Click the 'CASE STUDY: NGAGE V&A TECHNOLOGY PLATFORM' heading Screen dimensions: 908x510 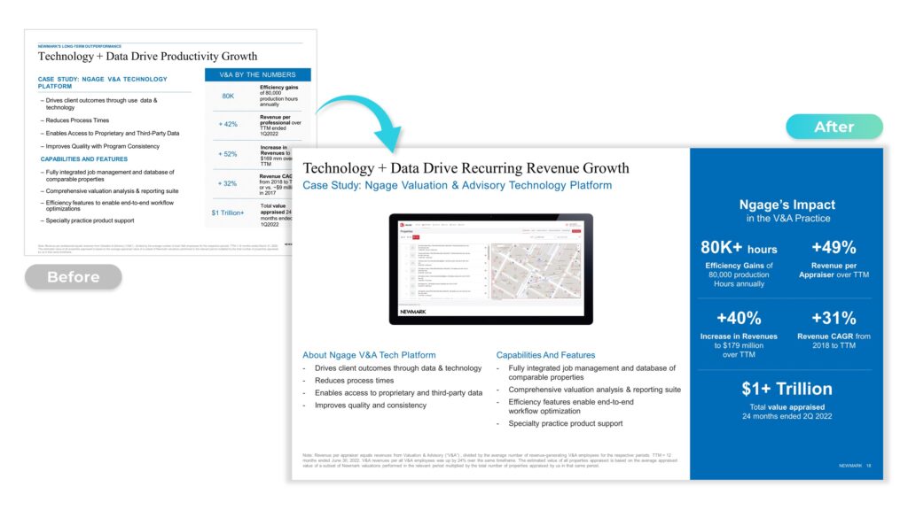point(102,82)
